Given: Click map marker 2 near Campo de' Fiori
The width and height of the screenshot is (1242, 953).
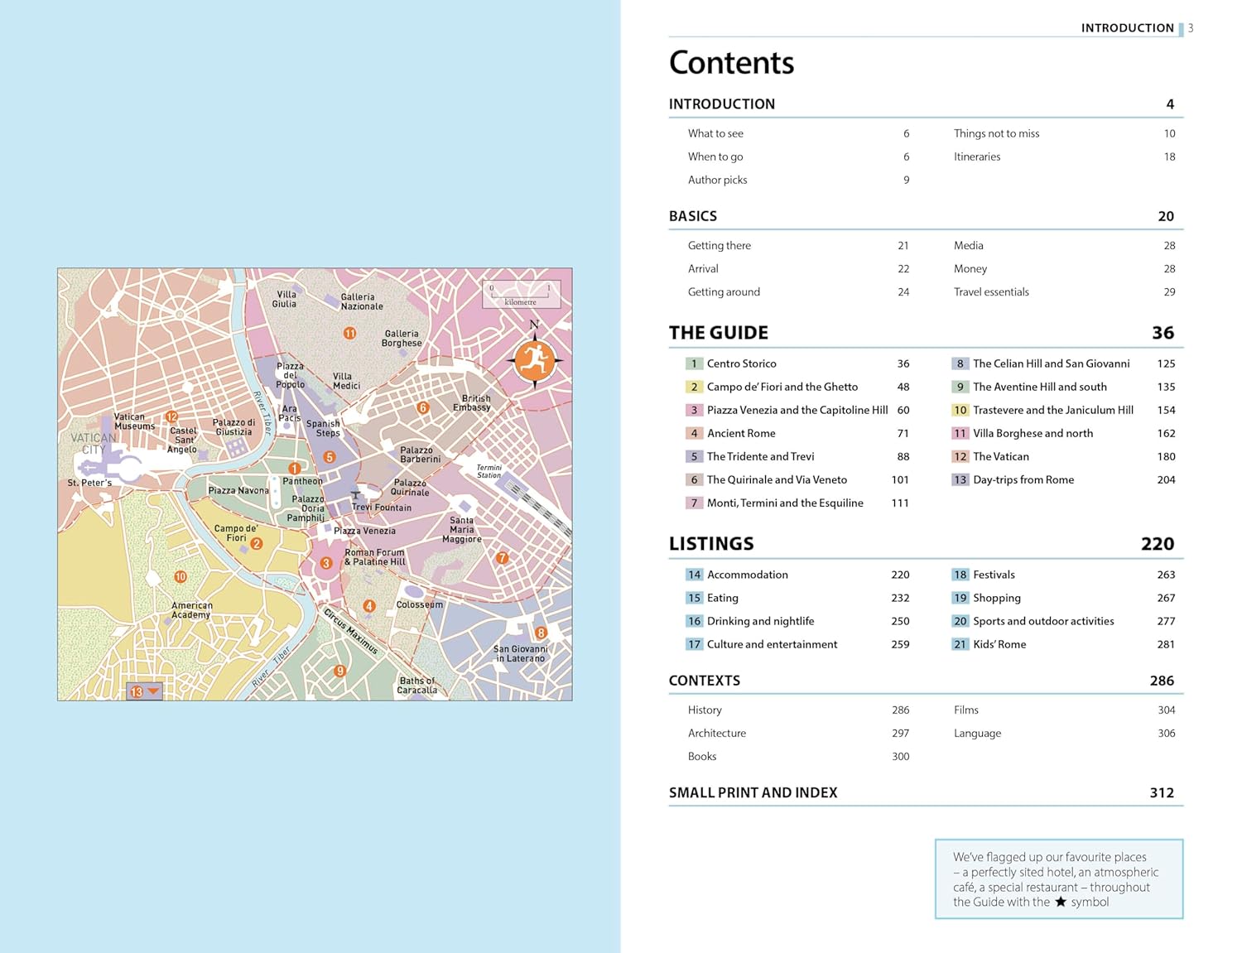Looking at the screenshot, I should pos(257,544).
